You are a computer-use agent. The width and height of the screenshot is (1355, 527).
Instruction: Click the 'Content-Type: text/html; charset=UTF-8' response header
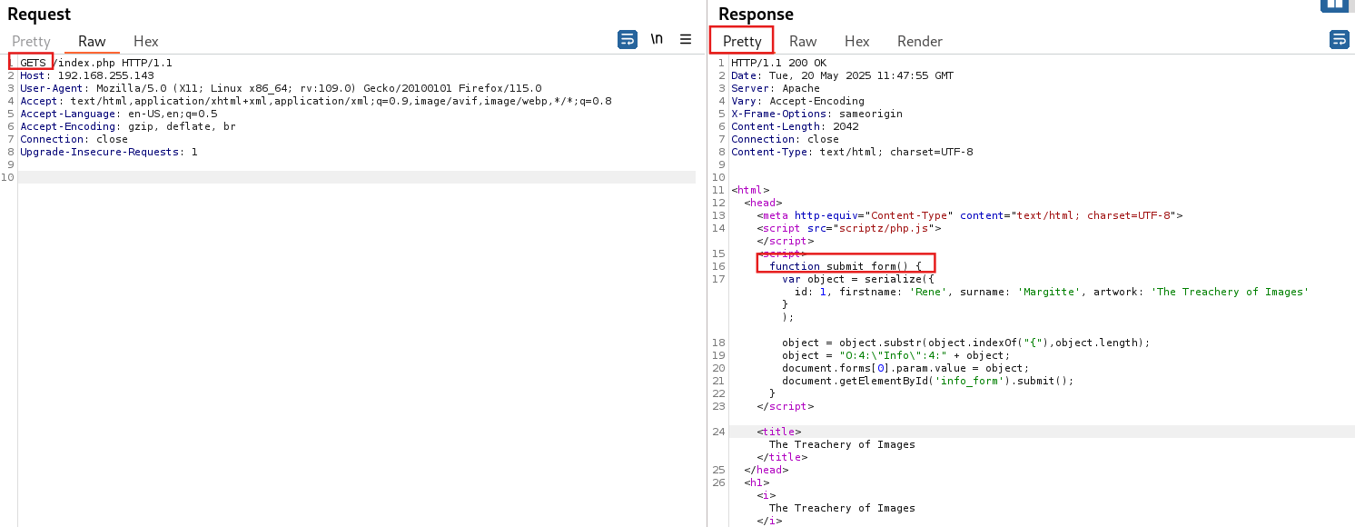852,152
